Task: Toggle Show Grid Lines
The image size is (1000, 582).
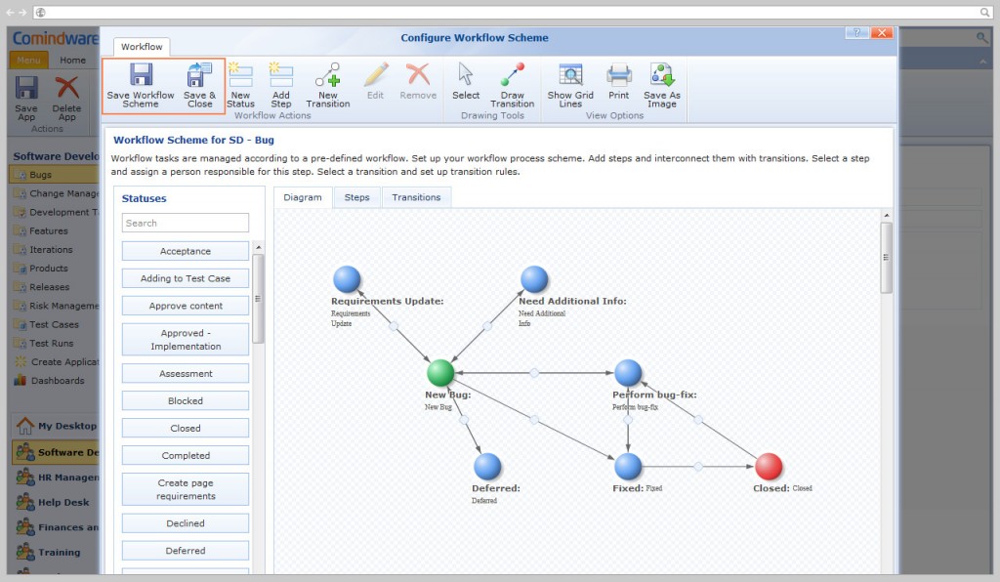Action: [570, 85]
